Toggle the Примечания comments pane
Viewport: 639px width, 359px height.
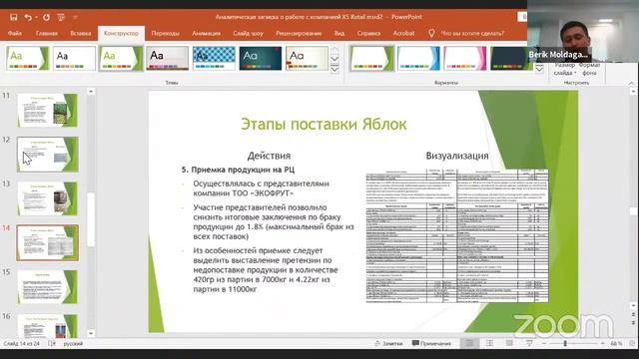(431, 343)
